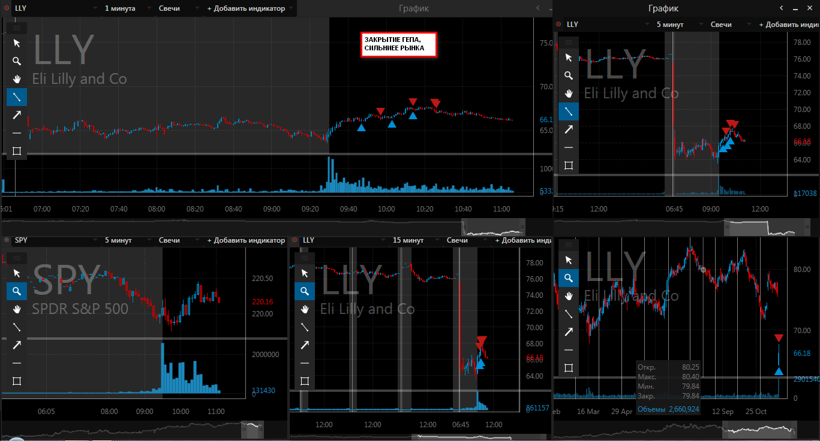Select the rectangle tool in LLY 15-minute chart
Image resolution: width=820 pixels, height=441 pixels.
(x=305, y=381)
